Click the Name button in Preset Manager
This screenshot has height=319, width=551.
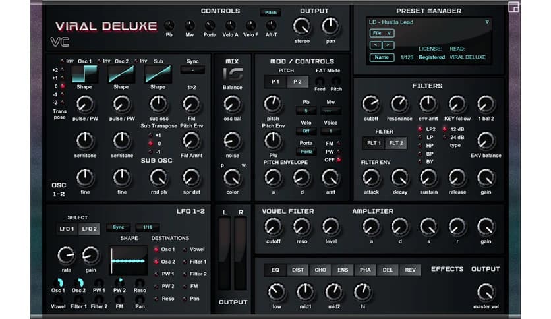pos(382,57)
